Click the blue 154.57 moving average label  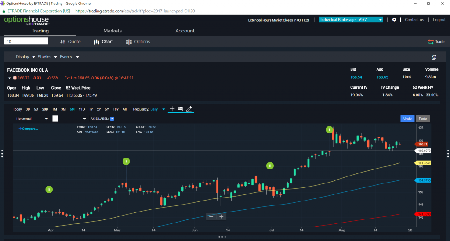423,180
